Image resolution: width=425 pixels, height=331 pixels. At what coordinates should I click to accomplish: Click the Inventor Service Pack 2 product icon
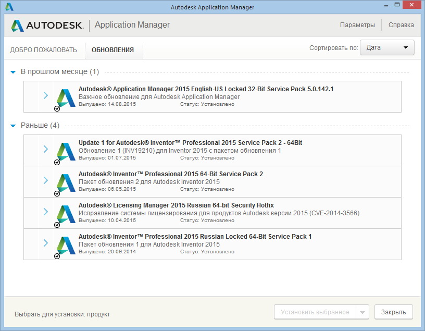(x=66, y=183)
